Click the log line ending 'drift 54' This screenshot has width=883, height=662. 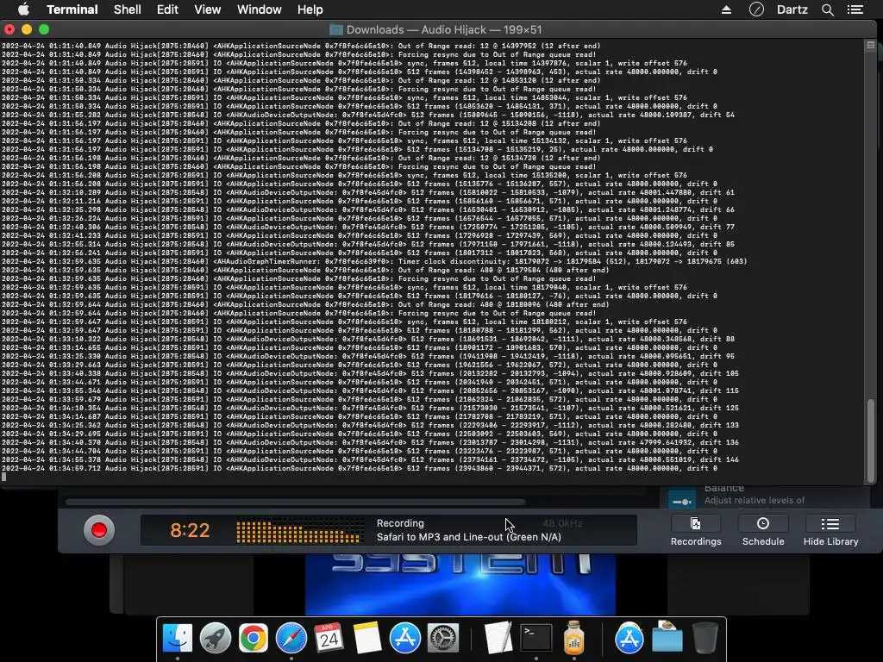pyautogui.click(x=367, y=115)
